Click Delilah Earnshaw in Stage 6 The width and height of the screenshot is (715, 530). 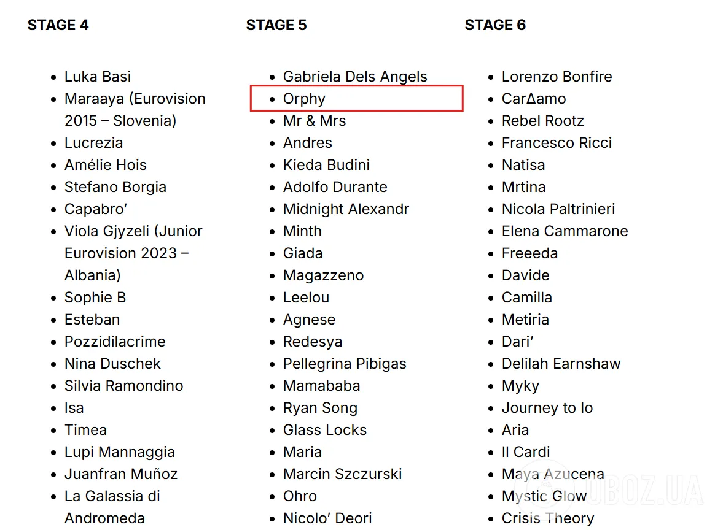coord(561,364)
